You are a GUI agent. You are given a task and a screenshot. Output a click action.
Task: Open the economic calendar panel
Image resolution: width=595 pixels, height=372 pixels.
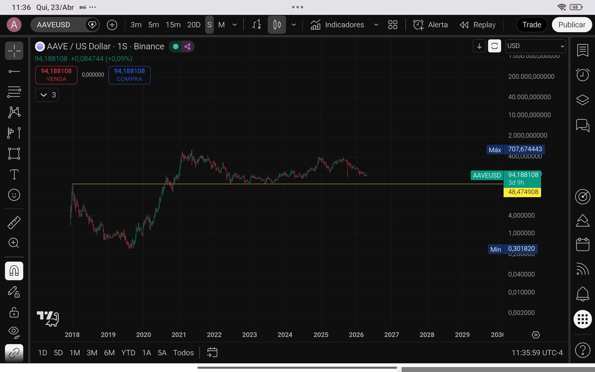point(583,245)
